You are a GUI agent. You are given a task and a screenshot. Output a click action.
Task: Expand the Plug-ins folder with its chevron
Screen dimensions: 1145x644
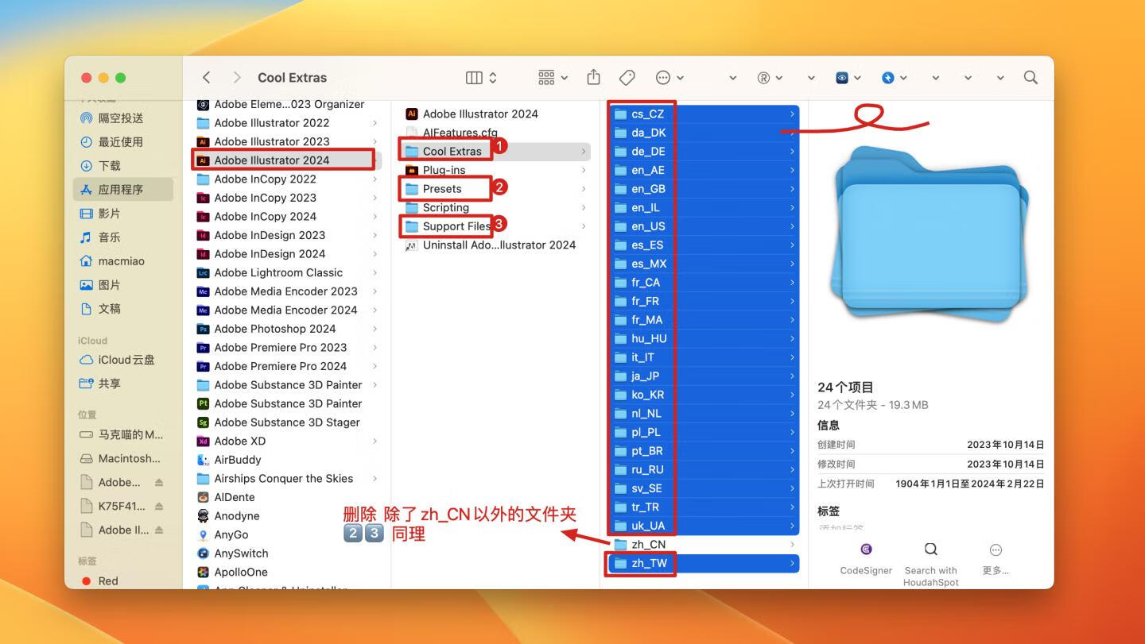[x=584, y=170]
